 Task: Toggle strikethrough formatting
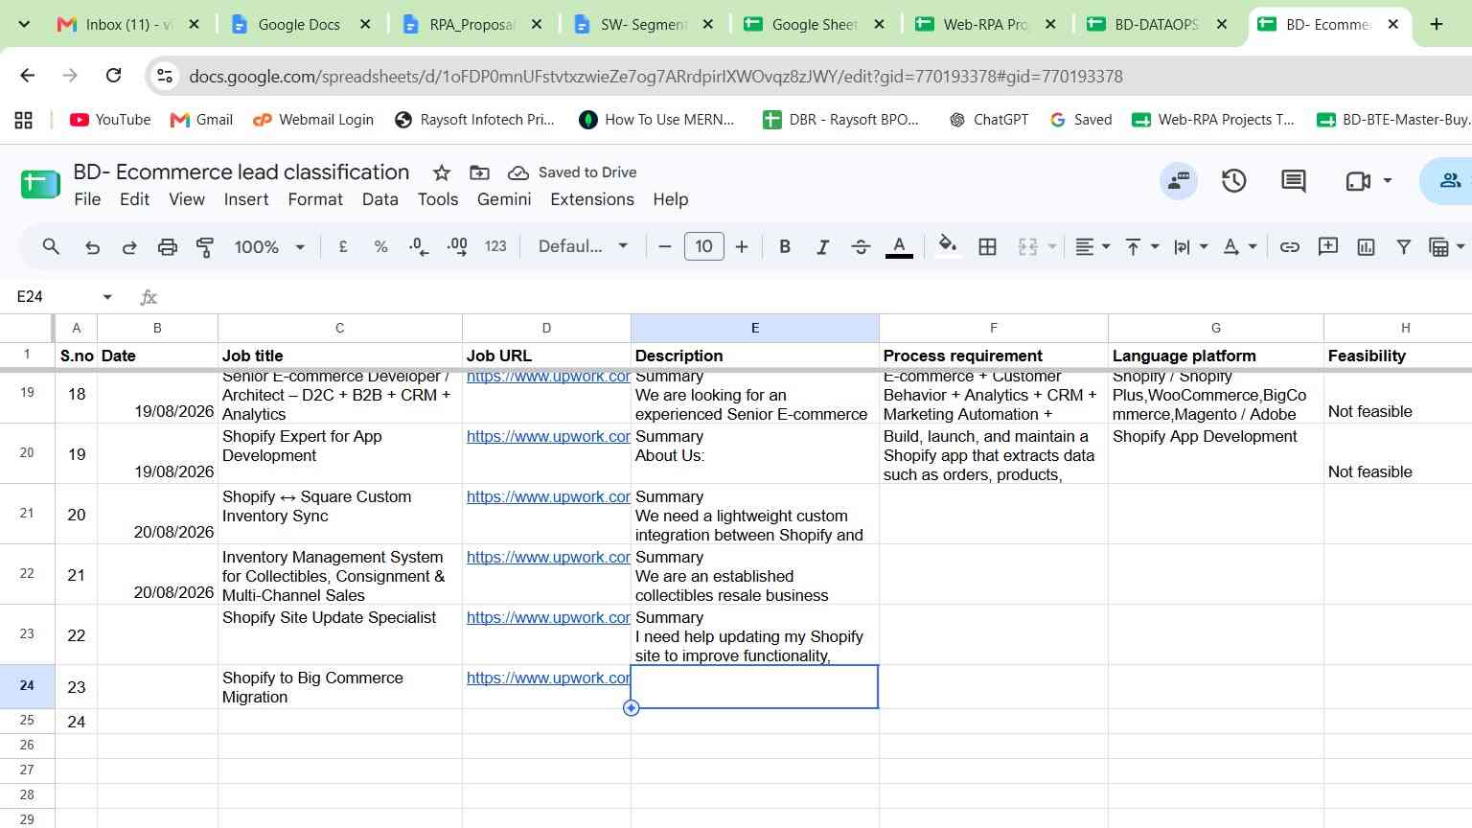(861, 247)
